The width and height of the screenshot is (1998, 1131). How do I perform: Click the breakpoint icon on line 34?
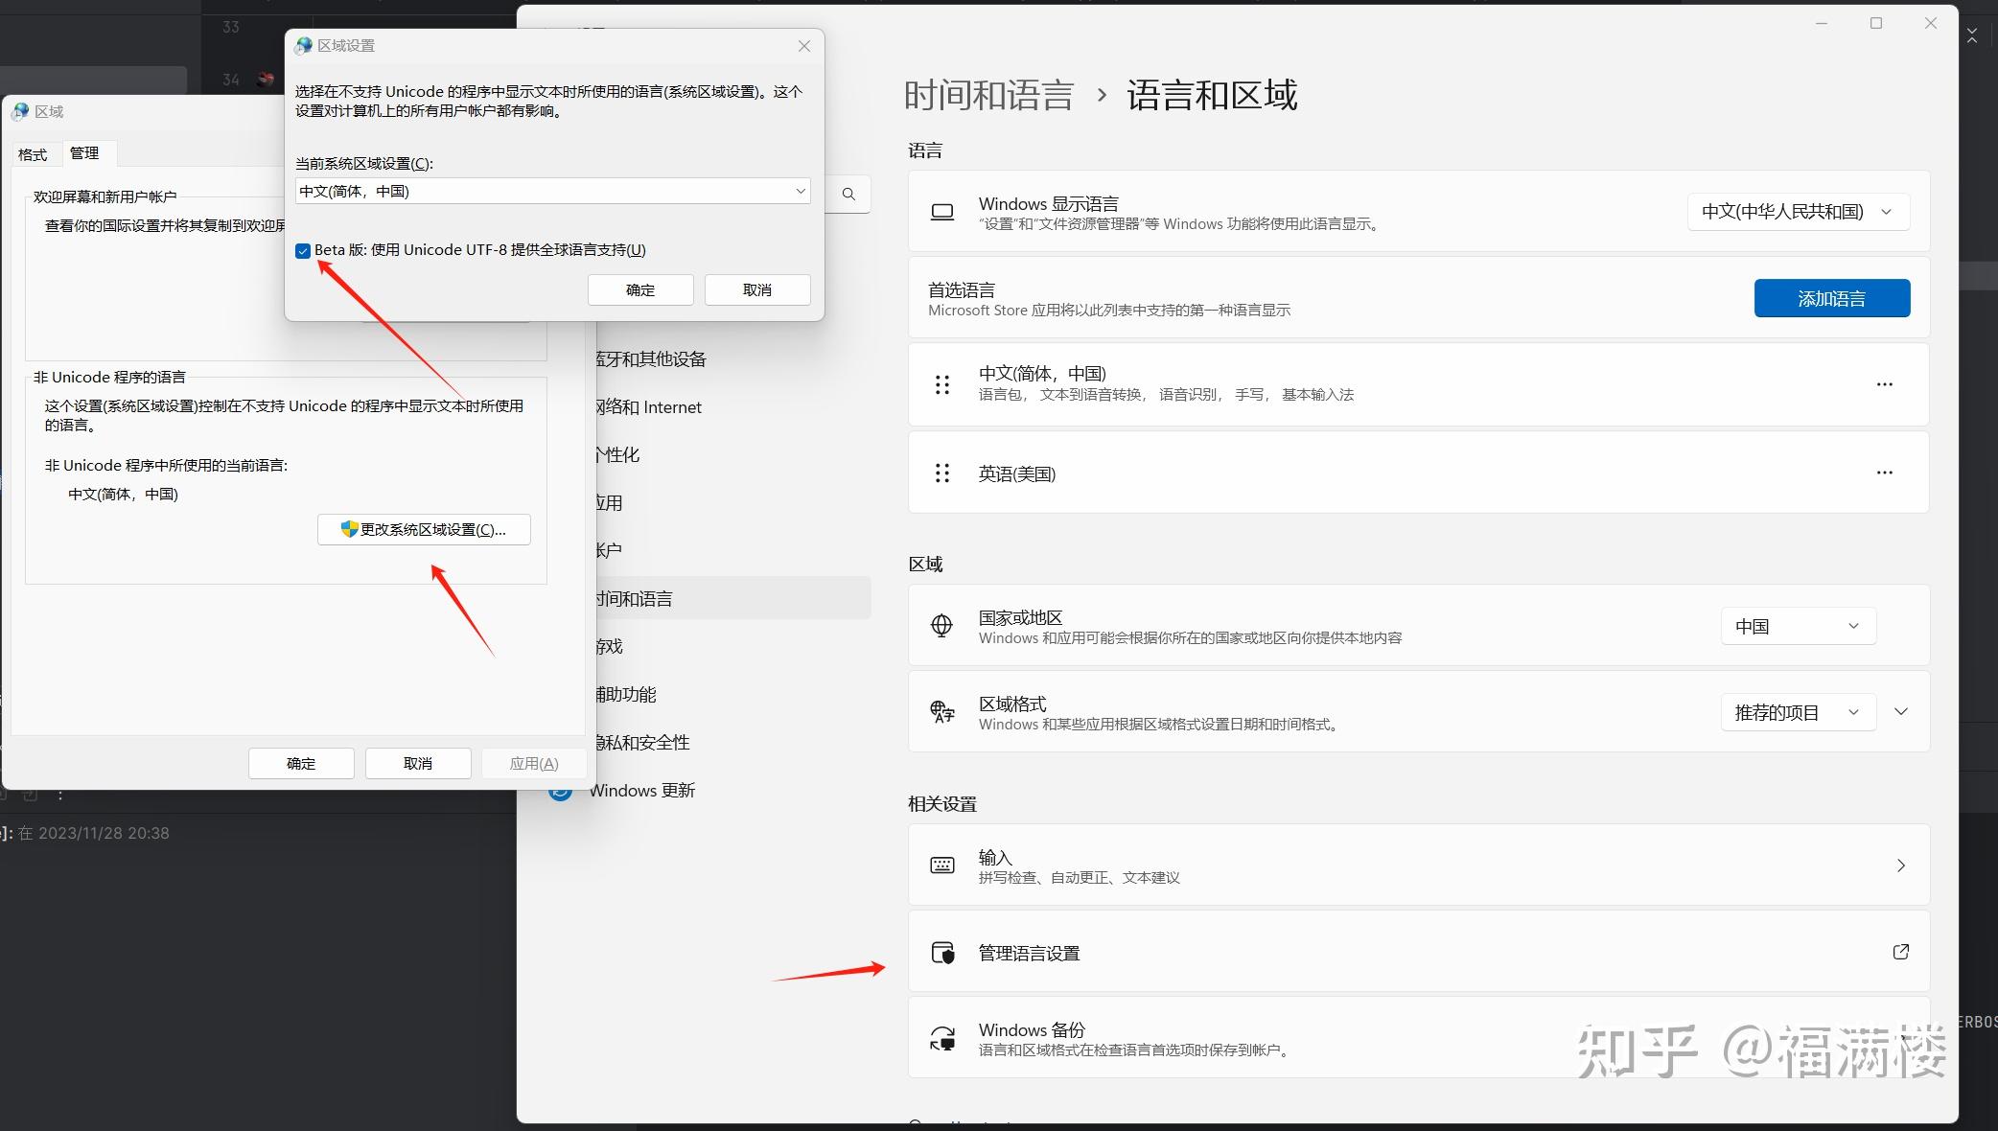tap(266, 80)
